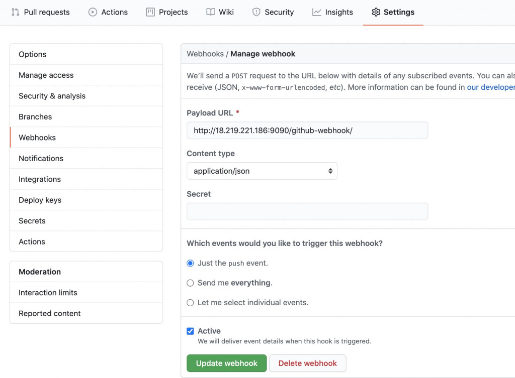The image size is (515, 378).
Task: Click the Projects board icon
Action: (150, 12)
